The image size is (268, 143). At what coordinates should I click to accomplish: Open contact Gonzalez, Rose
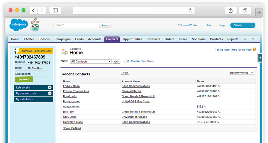pyautogui.click(x=73, y=122)
